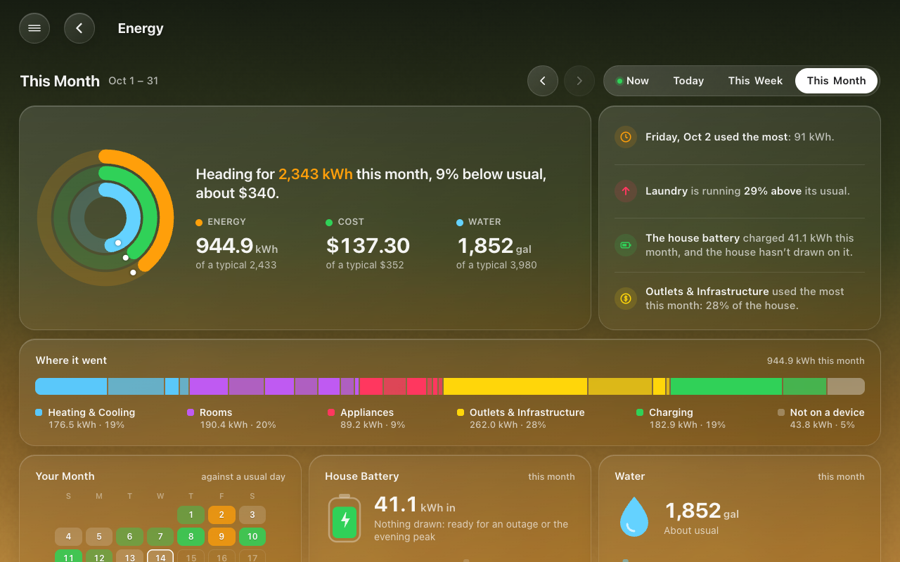Click the green battery insight icon
This screenshot has height=562, width=900.
(x=626, y=245)
